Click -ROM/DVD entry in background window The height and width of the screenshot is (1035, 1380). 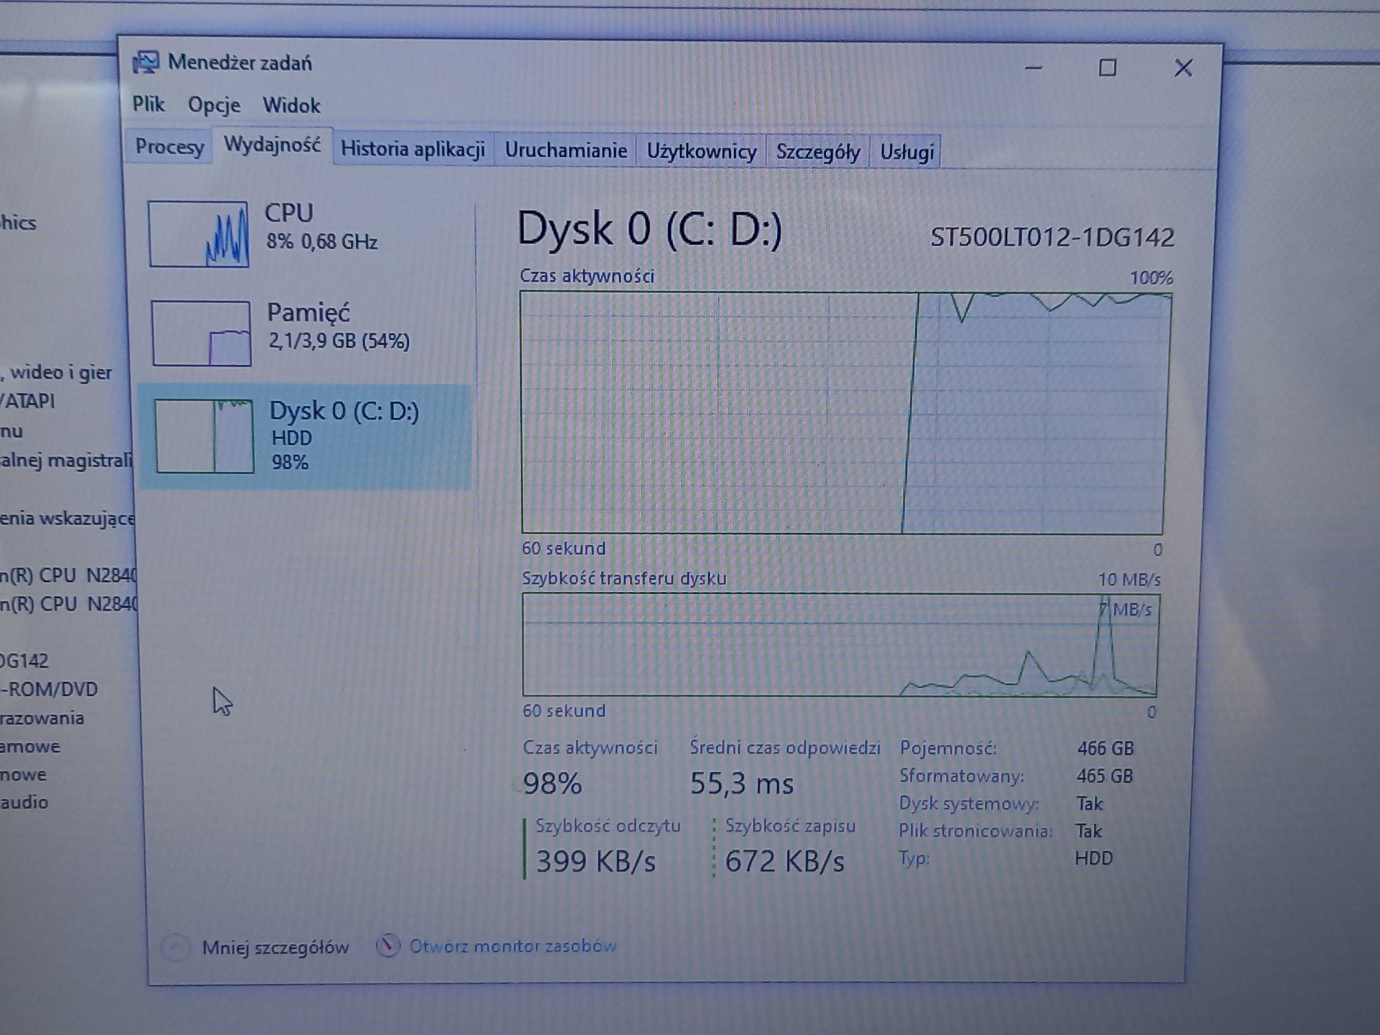(x=49, y=689)
